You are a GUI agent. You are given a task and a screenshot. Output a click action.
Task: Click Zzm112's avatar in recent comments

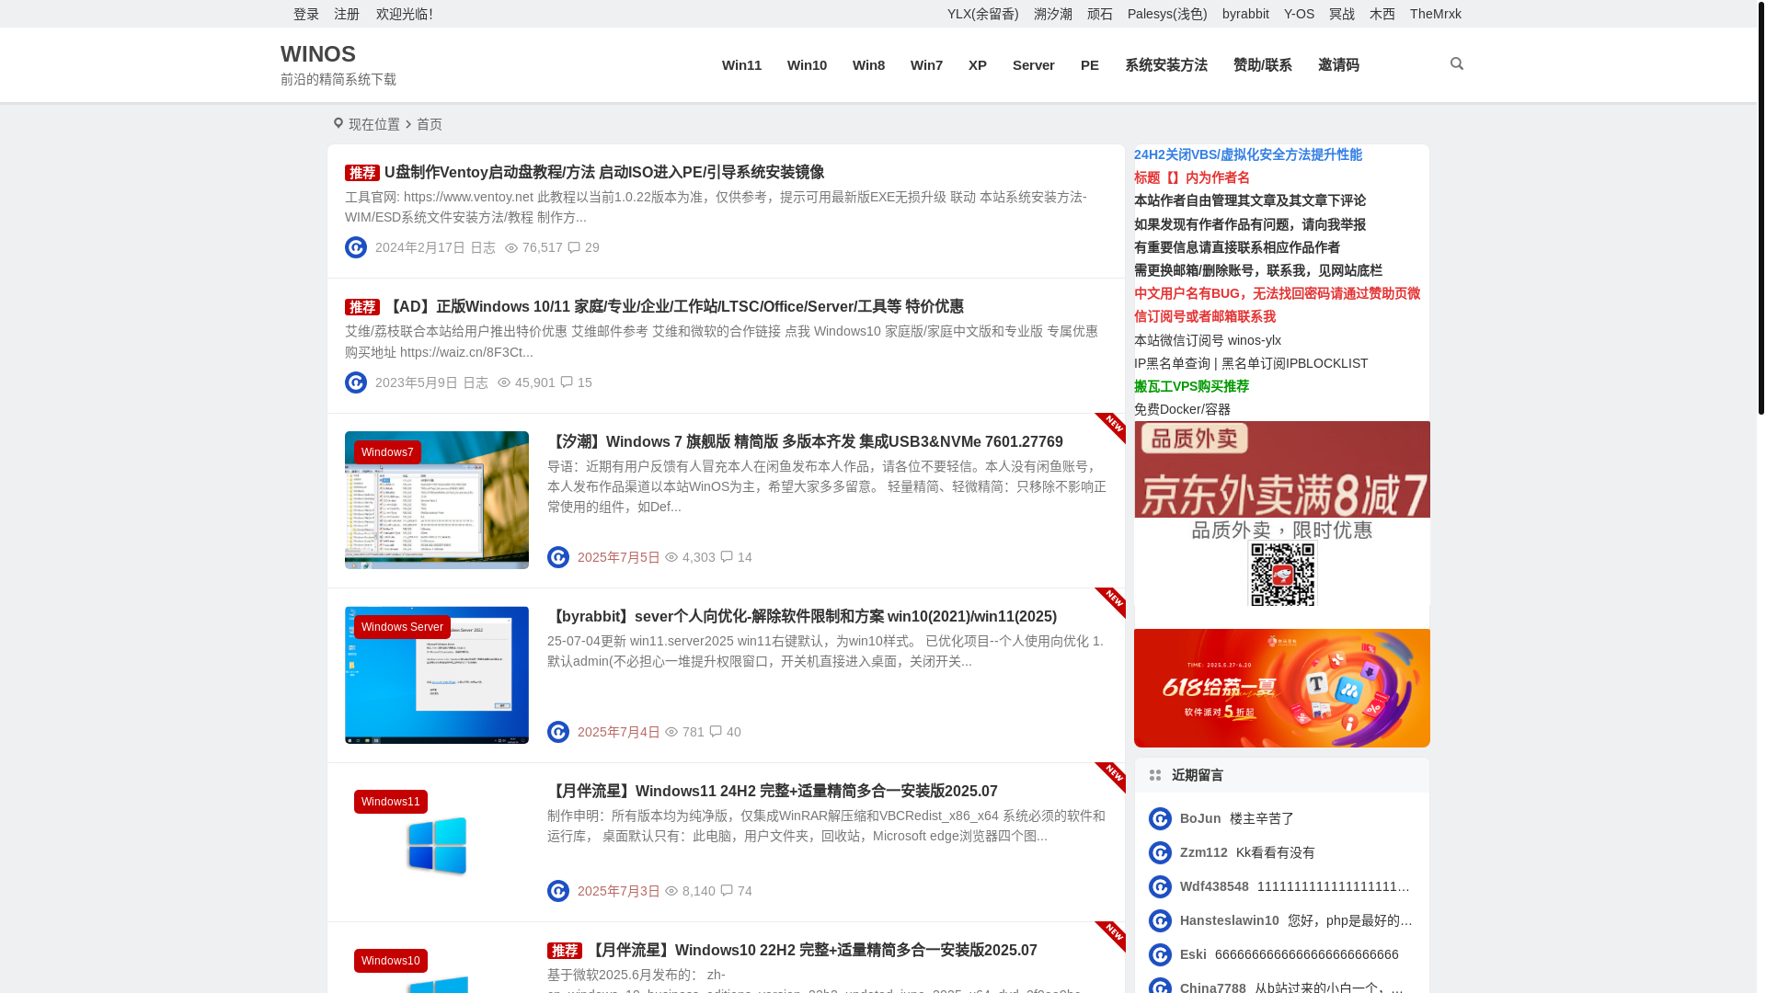click(1160, 852)
